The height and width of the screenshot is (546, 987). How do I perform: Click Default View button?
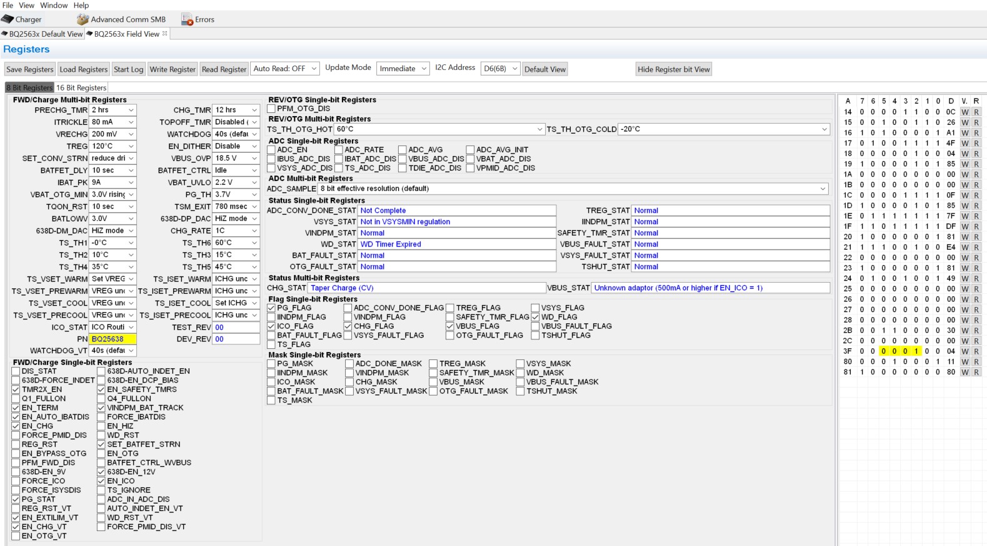coord(545,69)
